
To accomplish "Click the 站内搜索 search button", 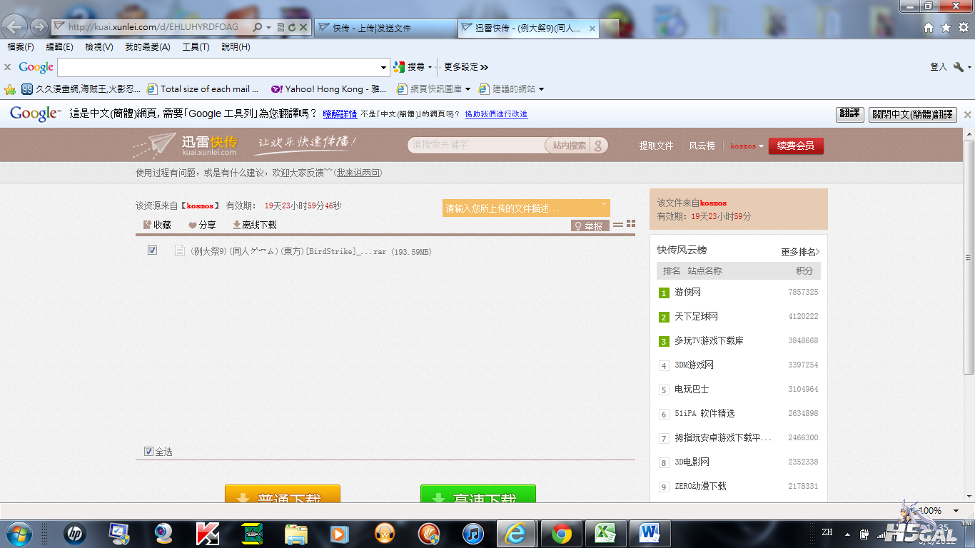I will click(569, 146).
